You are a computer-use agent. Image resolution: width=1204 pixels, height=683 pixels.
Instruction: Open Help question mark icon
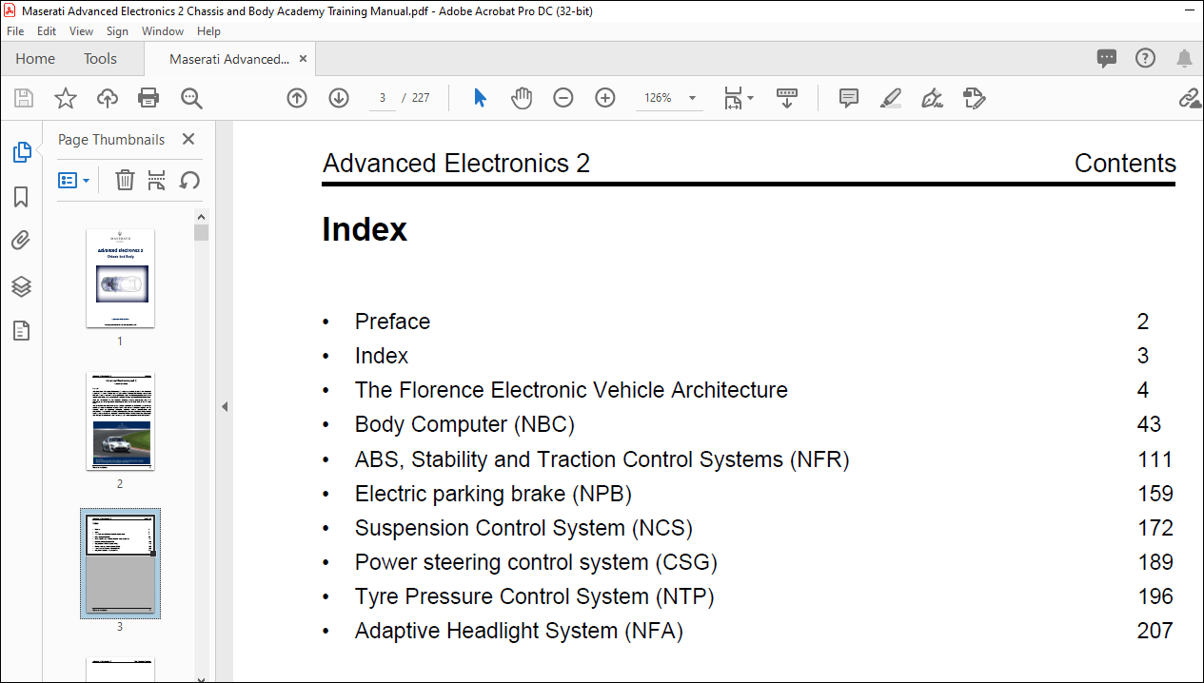click(x=1146, y=58)
